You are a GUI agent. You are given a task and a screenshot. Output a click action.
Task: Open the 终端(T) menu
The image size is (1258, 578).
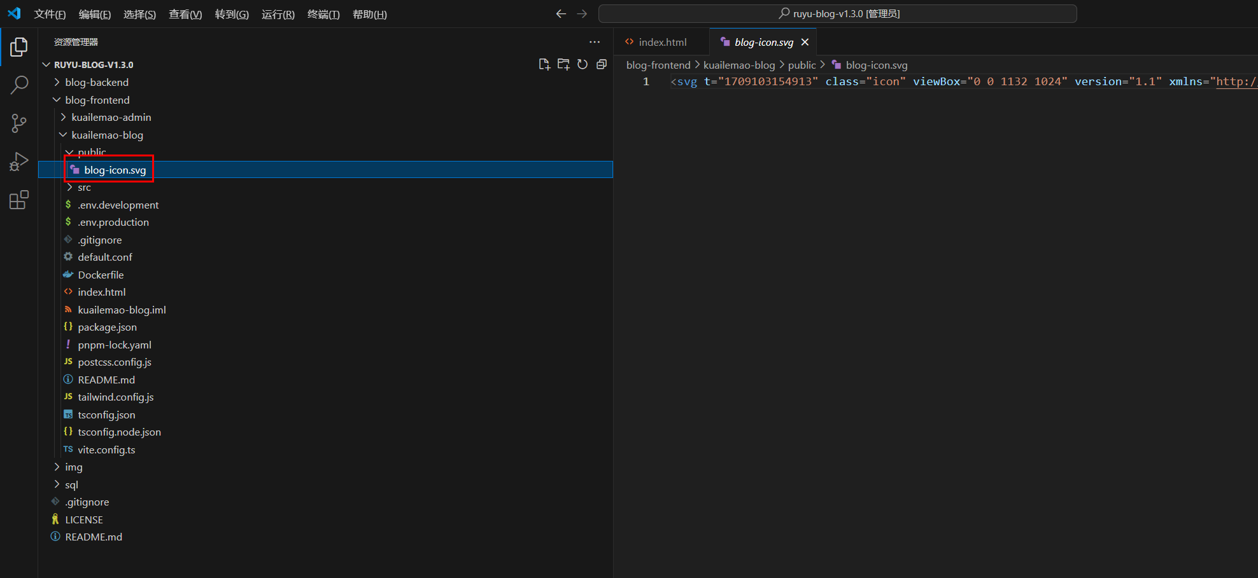click(x=323, y=14)
